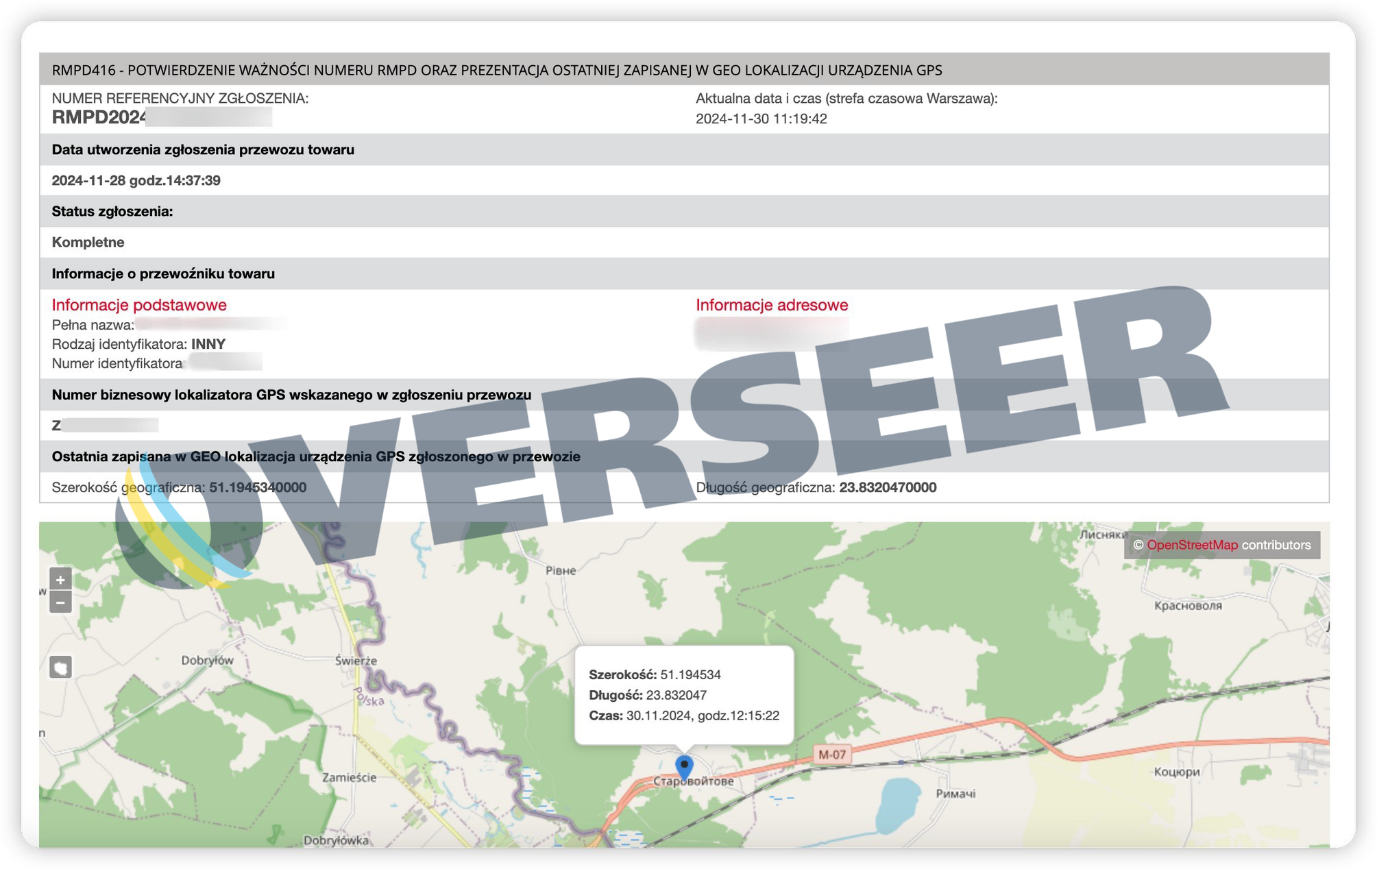
Task: Click the Numer identyfikatora label
Action: point(117,363)
